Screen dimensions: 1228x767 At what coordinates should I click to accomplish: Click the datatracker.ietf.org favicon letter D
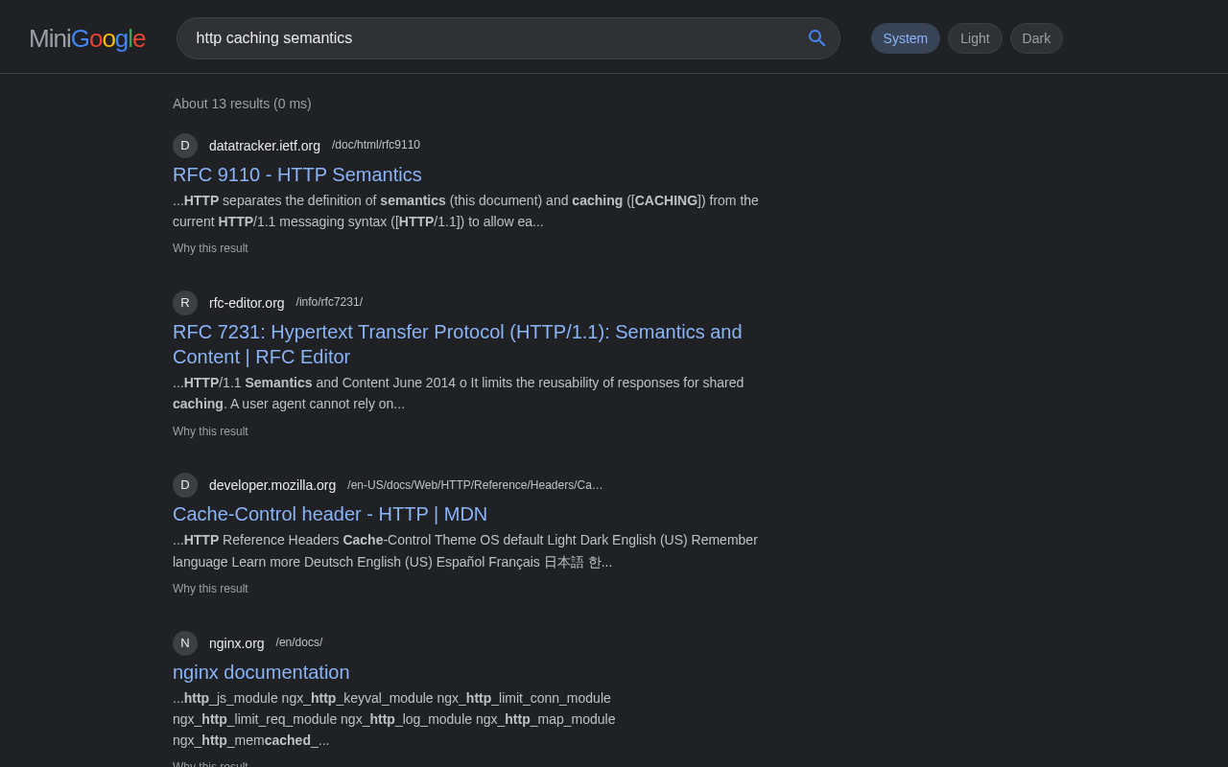tap(185, 146)
